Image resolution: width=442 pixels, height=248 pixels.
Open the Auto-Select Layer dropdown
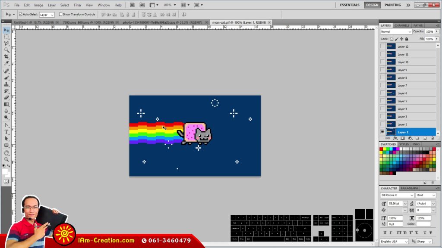47,15
